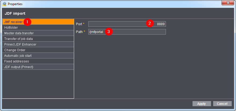
Task: Open the Hotfolder settings
Action: click(11, 27)
